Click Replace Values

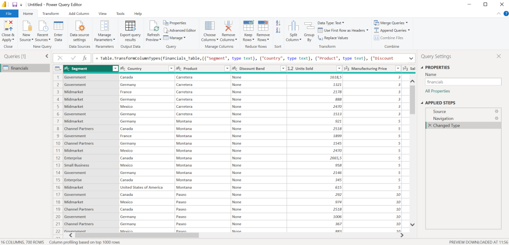pos(333,38)
